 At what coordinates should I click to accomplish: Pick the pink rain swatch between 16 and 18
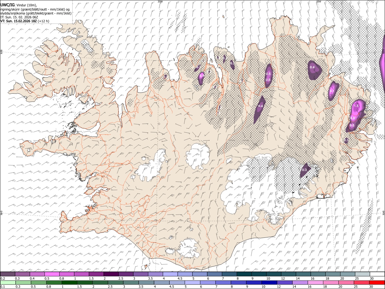316,282
